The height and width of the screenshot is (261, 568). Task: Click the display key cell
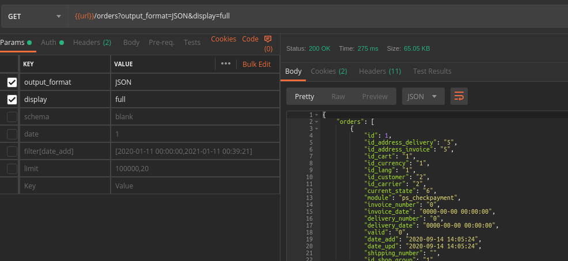pos(65,99)
